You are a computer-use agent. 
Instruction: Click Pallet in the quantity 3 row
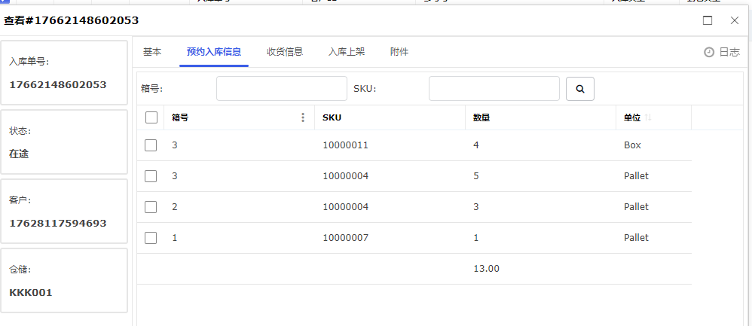(x=636, y=206)
